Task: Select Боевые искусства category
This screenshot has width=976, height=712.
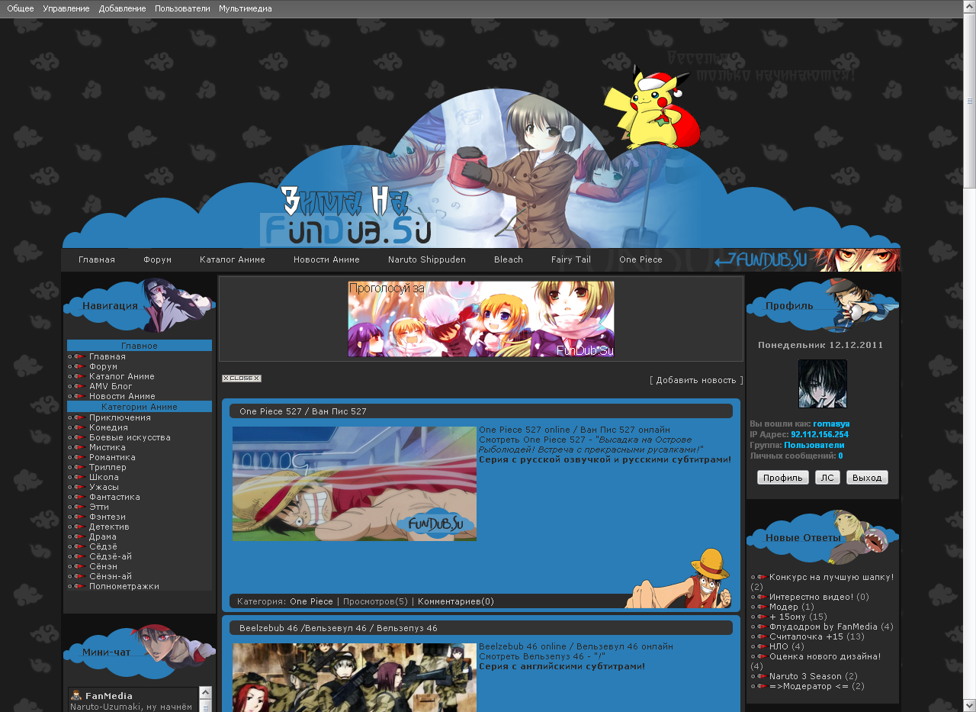Action: [x=130, y=437]
